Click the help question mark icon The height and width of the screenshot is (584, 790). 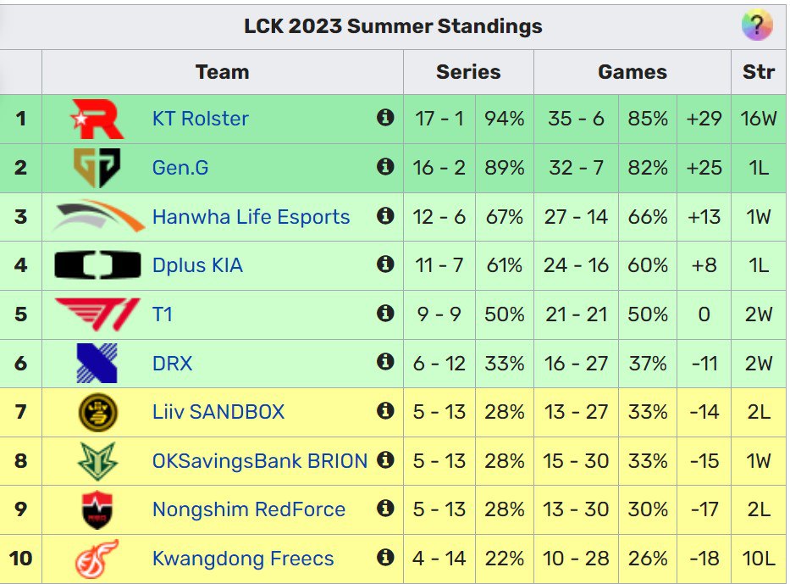pyautogui.click(x=758, y=26)
